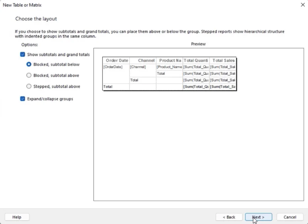This screenshot has width=308, height=224.
Task: Click Total cell in Channel column
Action: coord(143,80)
